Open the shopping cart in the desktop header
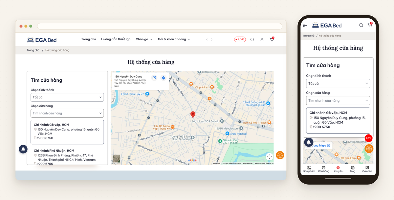 272,39
